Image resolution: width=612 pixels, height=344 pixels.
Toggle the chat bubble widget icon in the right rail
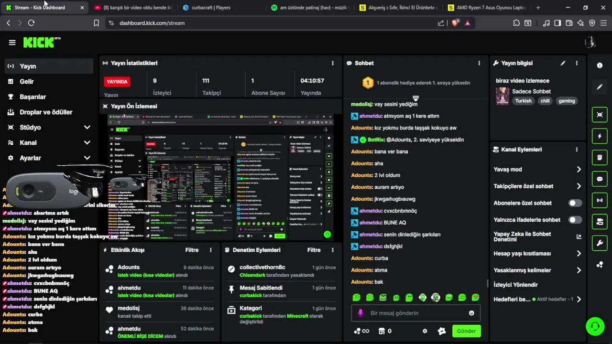point(600,179)
